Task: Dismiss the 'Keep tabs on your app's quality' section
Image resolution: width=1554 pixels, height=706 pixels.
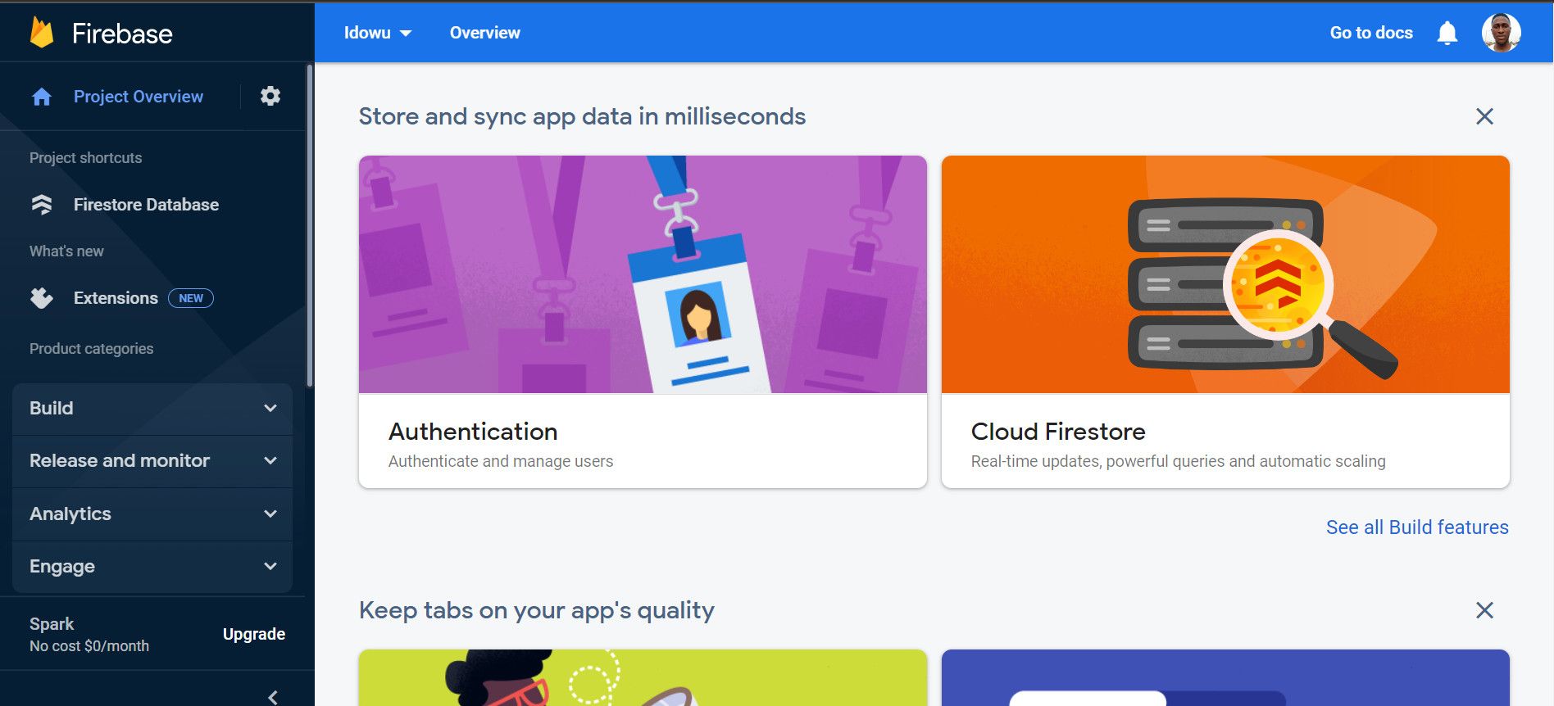Action: click(1484, 610)
